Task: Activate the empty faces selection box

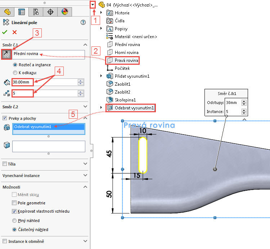Action: pos(49,146)
